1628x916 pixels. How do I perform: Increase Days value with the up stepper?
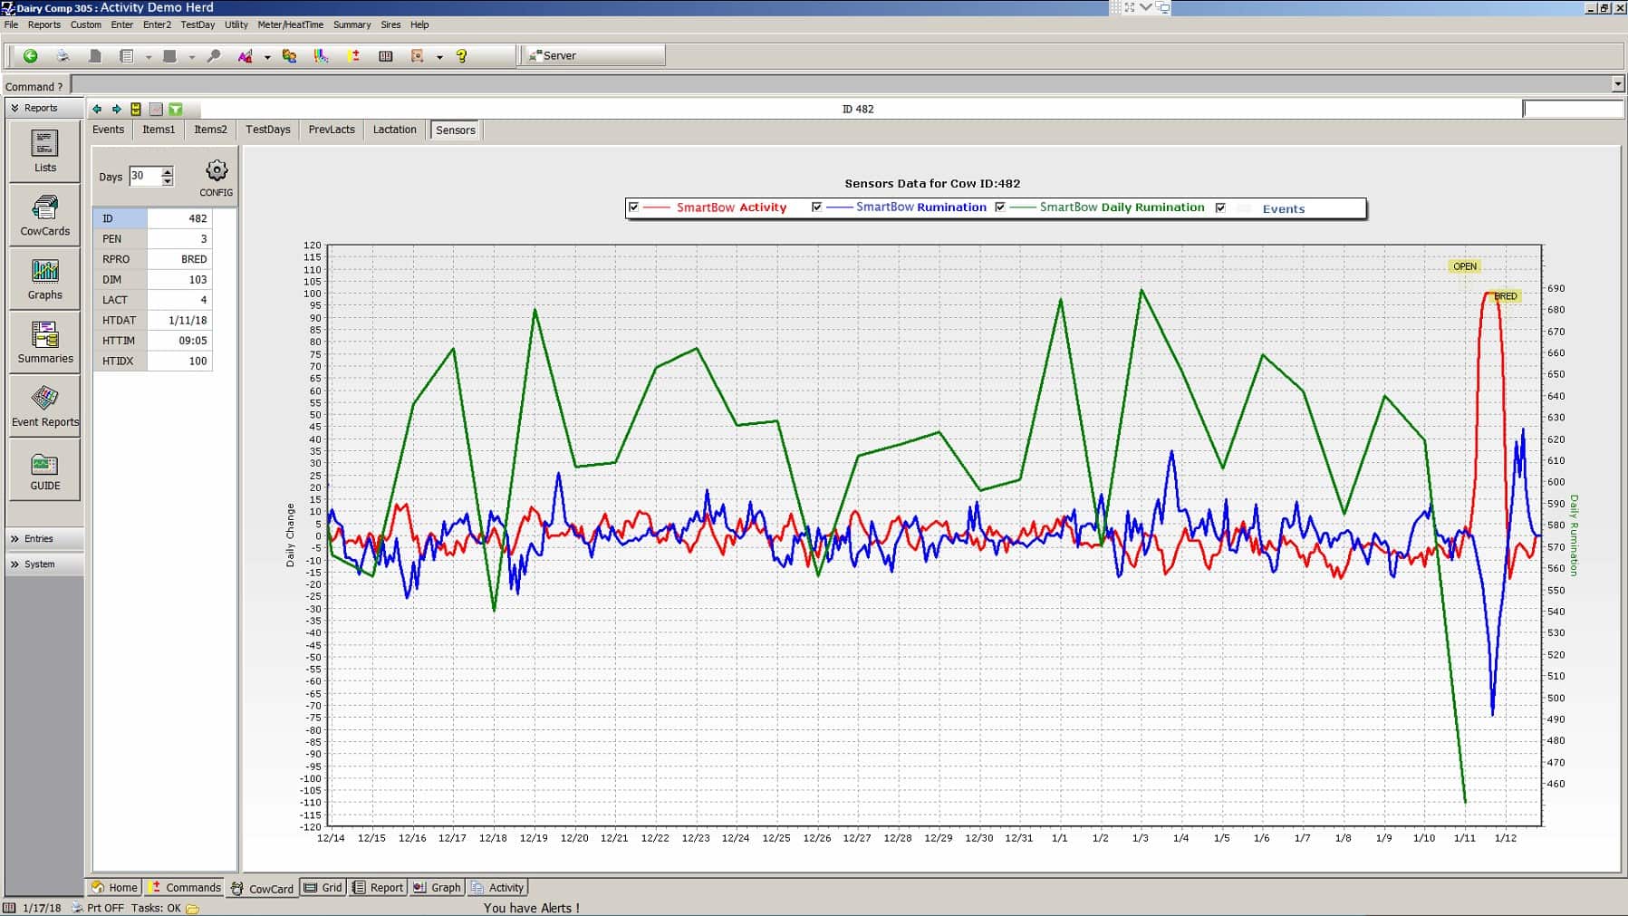coord(167,172)
